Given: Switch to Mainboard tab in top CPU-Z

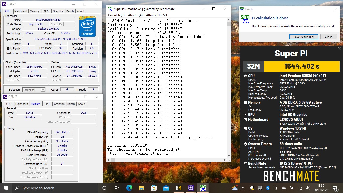Looking at the screenshot, I should coord(21,11).
